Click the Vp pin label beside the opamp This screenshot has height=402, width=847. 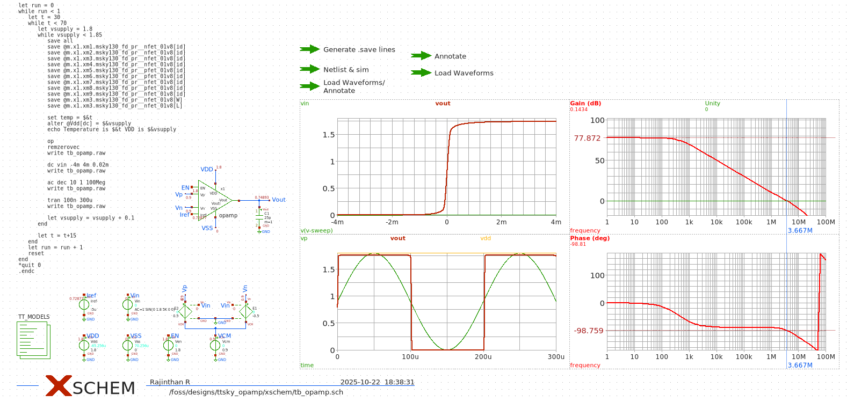coord(179,194)
